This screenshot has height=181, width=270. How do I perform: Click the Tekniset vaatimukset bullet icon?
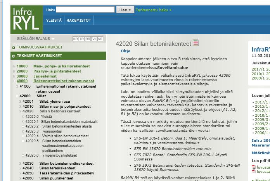tap(14, 56)
